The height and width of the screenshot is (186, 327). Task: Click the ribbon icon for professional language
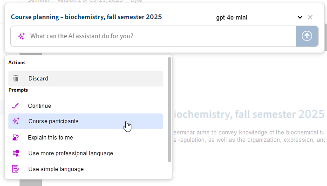(16, 153)
